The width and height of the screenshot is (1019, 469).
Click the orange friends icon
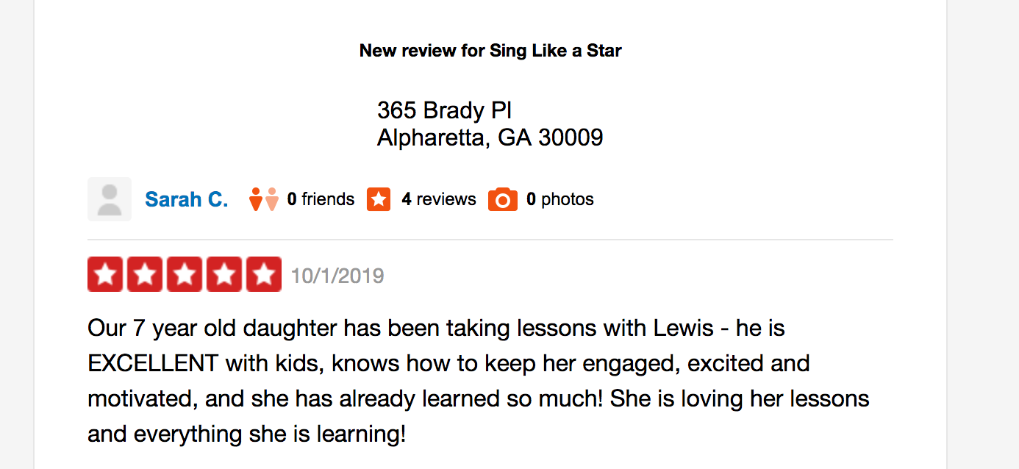[264, 199]
